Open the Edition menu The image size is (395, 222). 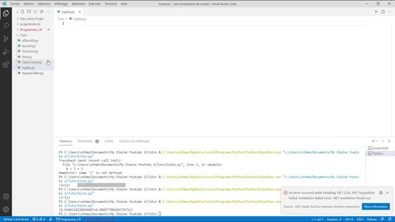click(x=28, y=4)
